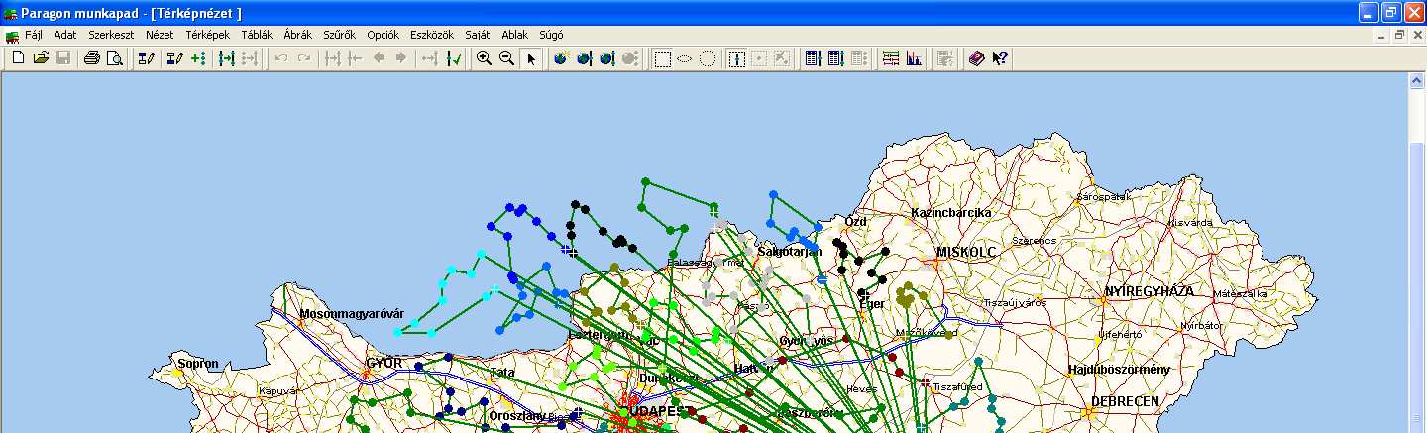
Task: Click the Eger label on map
Action: click(x=873, y=304)
